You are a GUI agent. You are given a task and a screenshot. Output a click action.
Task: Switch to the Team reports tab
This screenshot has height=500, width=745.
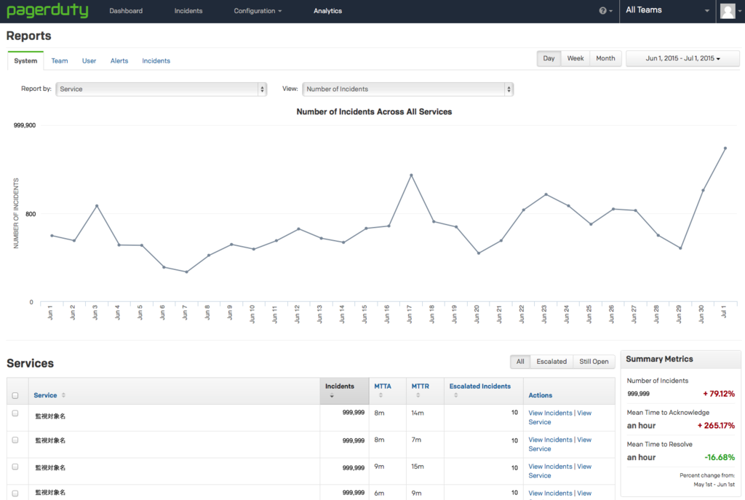click(60, 61)
